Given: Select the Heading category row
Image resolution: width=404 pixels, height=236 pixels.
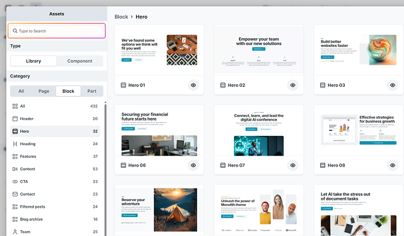Looking at the screenshot, I should 55,144.
